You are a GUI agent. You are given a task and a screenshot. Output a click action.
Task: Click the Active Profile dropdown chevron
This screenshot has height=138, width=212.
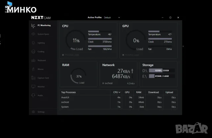(119, 18)
